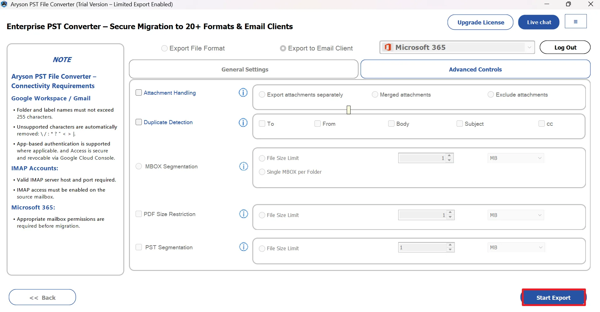Open the MBOX size unit MB dropdown

point(516,158)
